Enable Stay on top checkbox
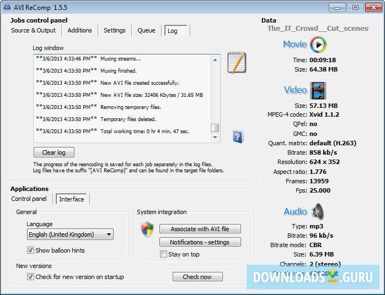 pyautogui.click(x=163, y=254)
